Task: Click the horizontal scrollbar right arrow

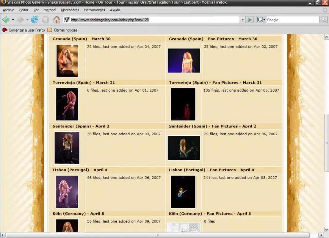Action: (x=321, y=235)
